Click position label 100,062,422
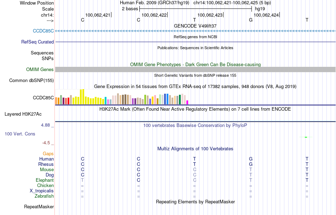This screenshot has height=215, width=336. [154, 15]
